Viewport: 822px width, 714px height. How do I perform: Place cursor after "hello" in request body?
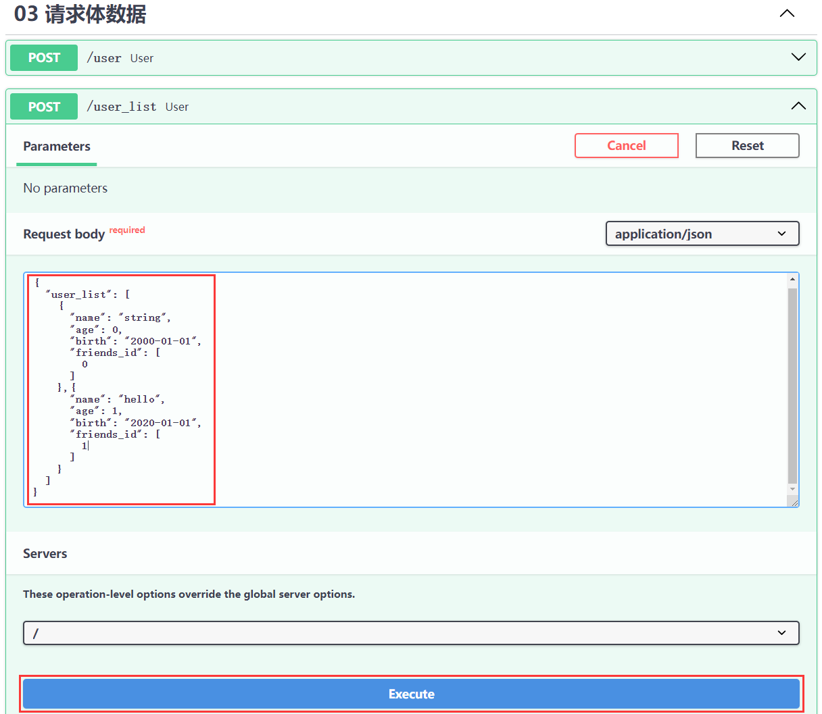(158, 399)
